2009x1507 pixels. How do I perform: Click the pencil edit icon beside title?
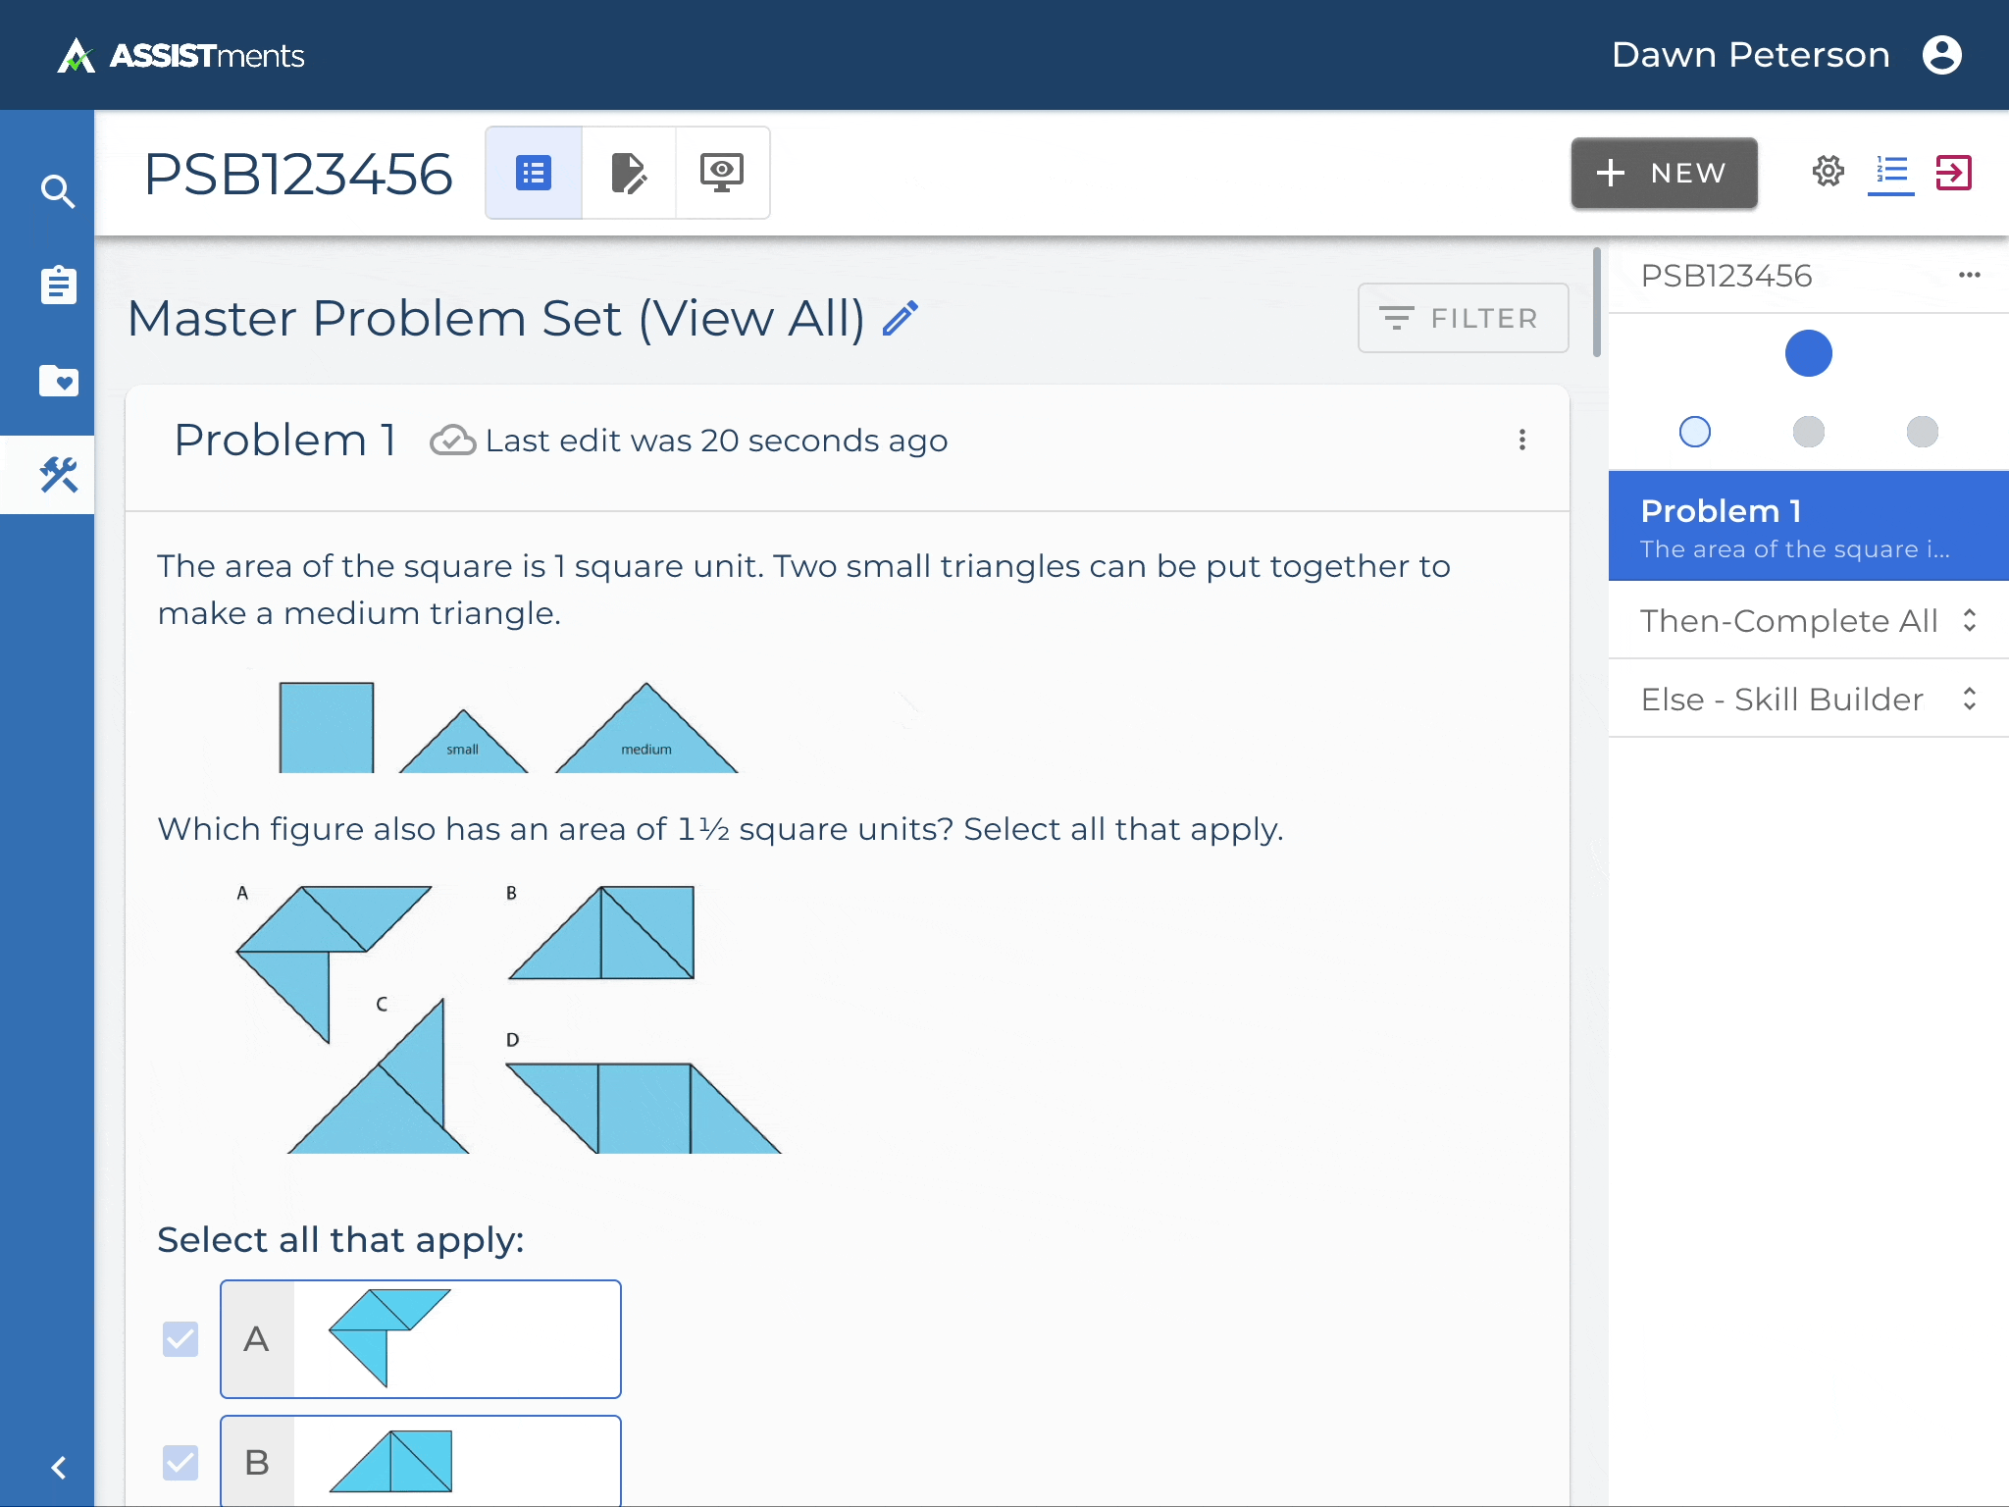(900, 319)
